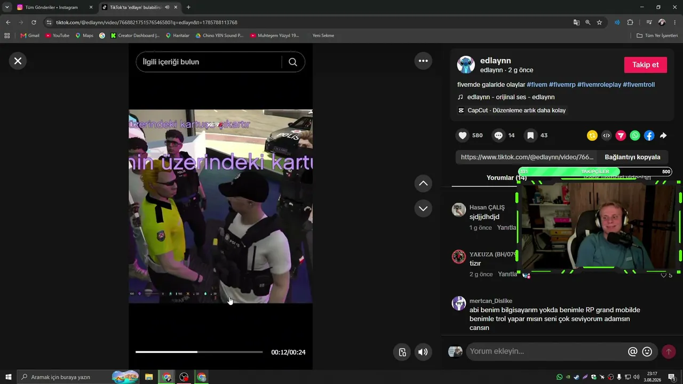Open edlaynn profile avatar
This screenshot has height=384, width=683.
point(466,65)
